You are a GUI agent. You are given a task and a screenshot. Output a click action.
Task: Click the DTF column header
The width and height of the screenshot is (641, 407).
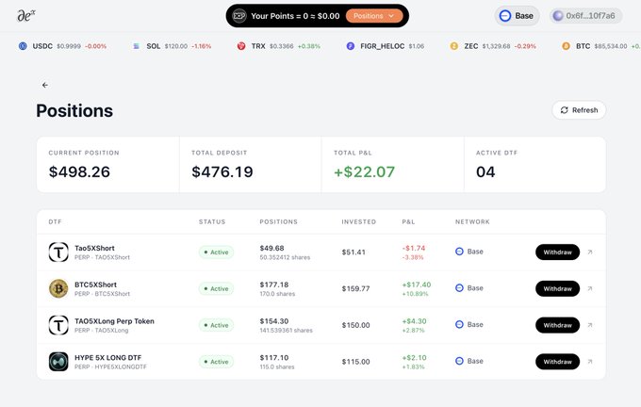(x=56, y=222)
